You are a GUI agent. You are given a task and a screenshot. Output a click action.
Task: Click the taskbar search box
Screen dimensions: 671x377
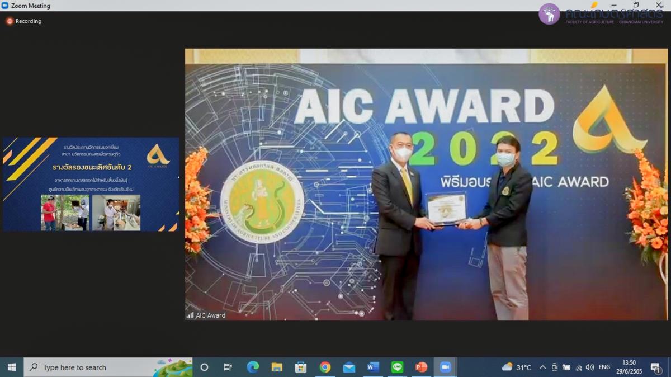tap(108, 367)
